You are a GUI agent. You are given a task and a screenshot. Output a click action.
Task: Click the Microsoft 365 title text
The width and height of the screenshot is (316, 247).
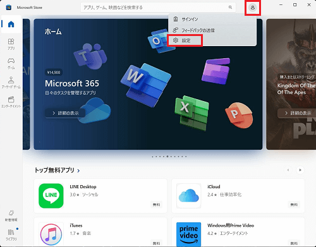(72, 83)
